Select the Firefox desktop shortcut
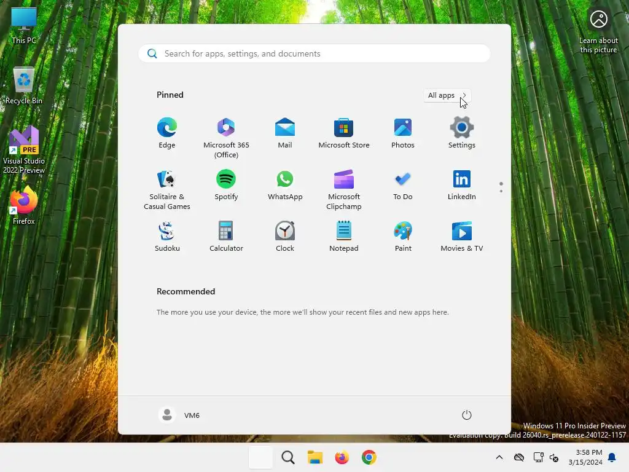This screenshot has height=472, width=629. tap(24, 205)
